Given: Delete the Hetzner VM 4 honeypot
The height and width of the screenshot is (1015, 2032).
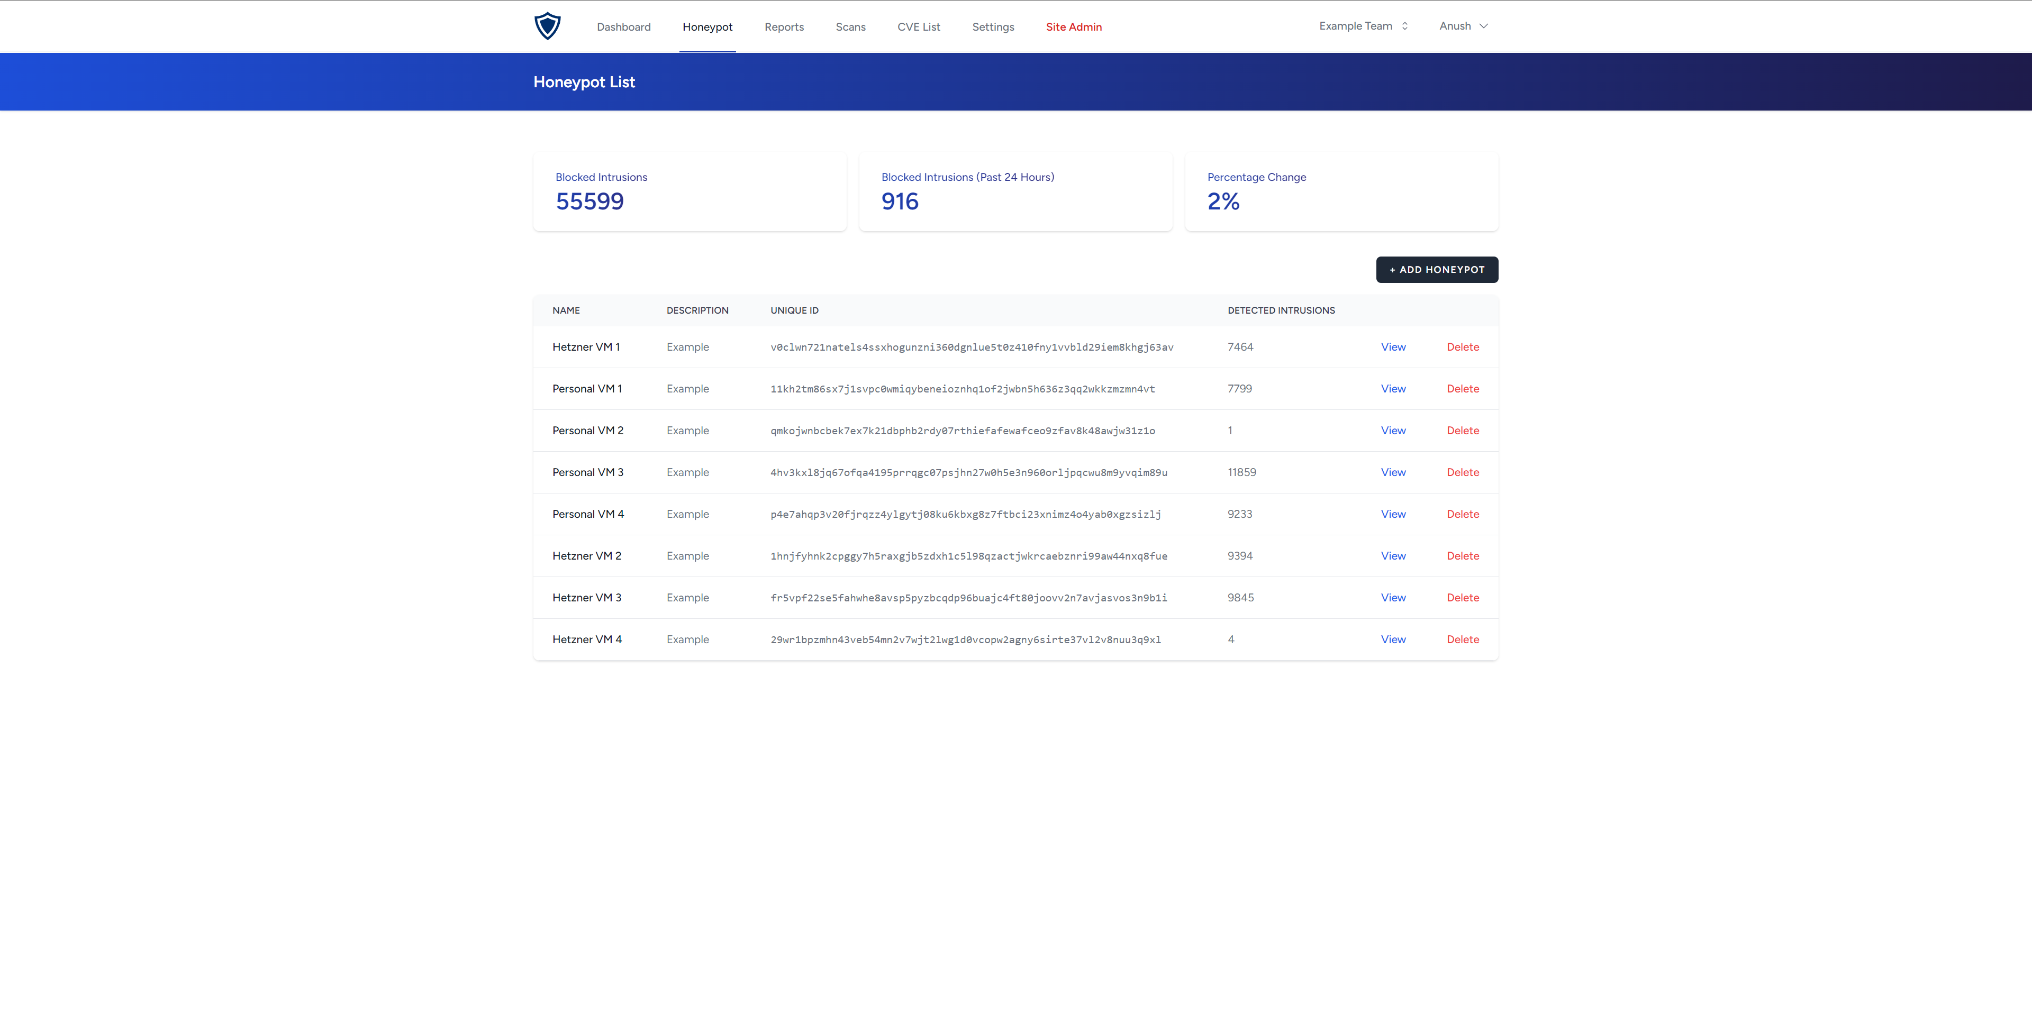Looking at the screenshot, I should coord(1463,639).
